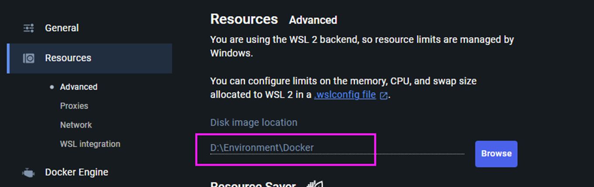594x187 pixels.
Task: Click the D:\Environment\Docker path field
Action: coord(337,148)
